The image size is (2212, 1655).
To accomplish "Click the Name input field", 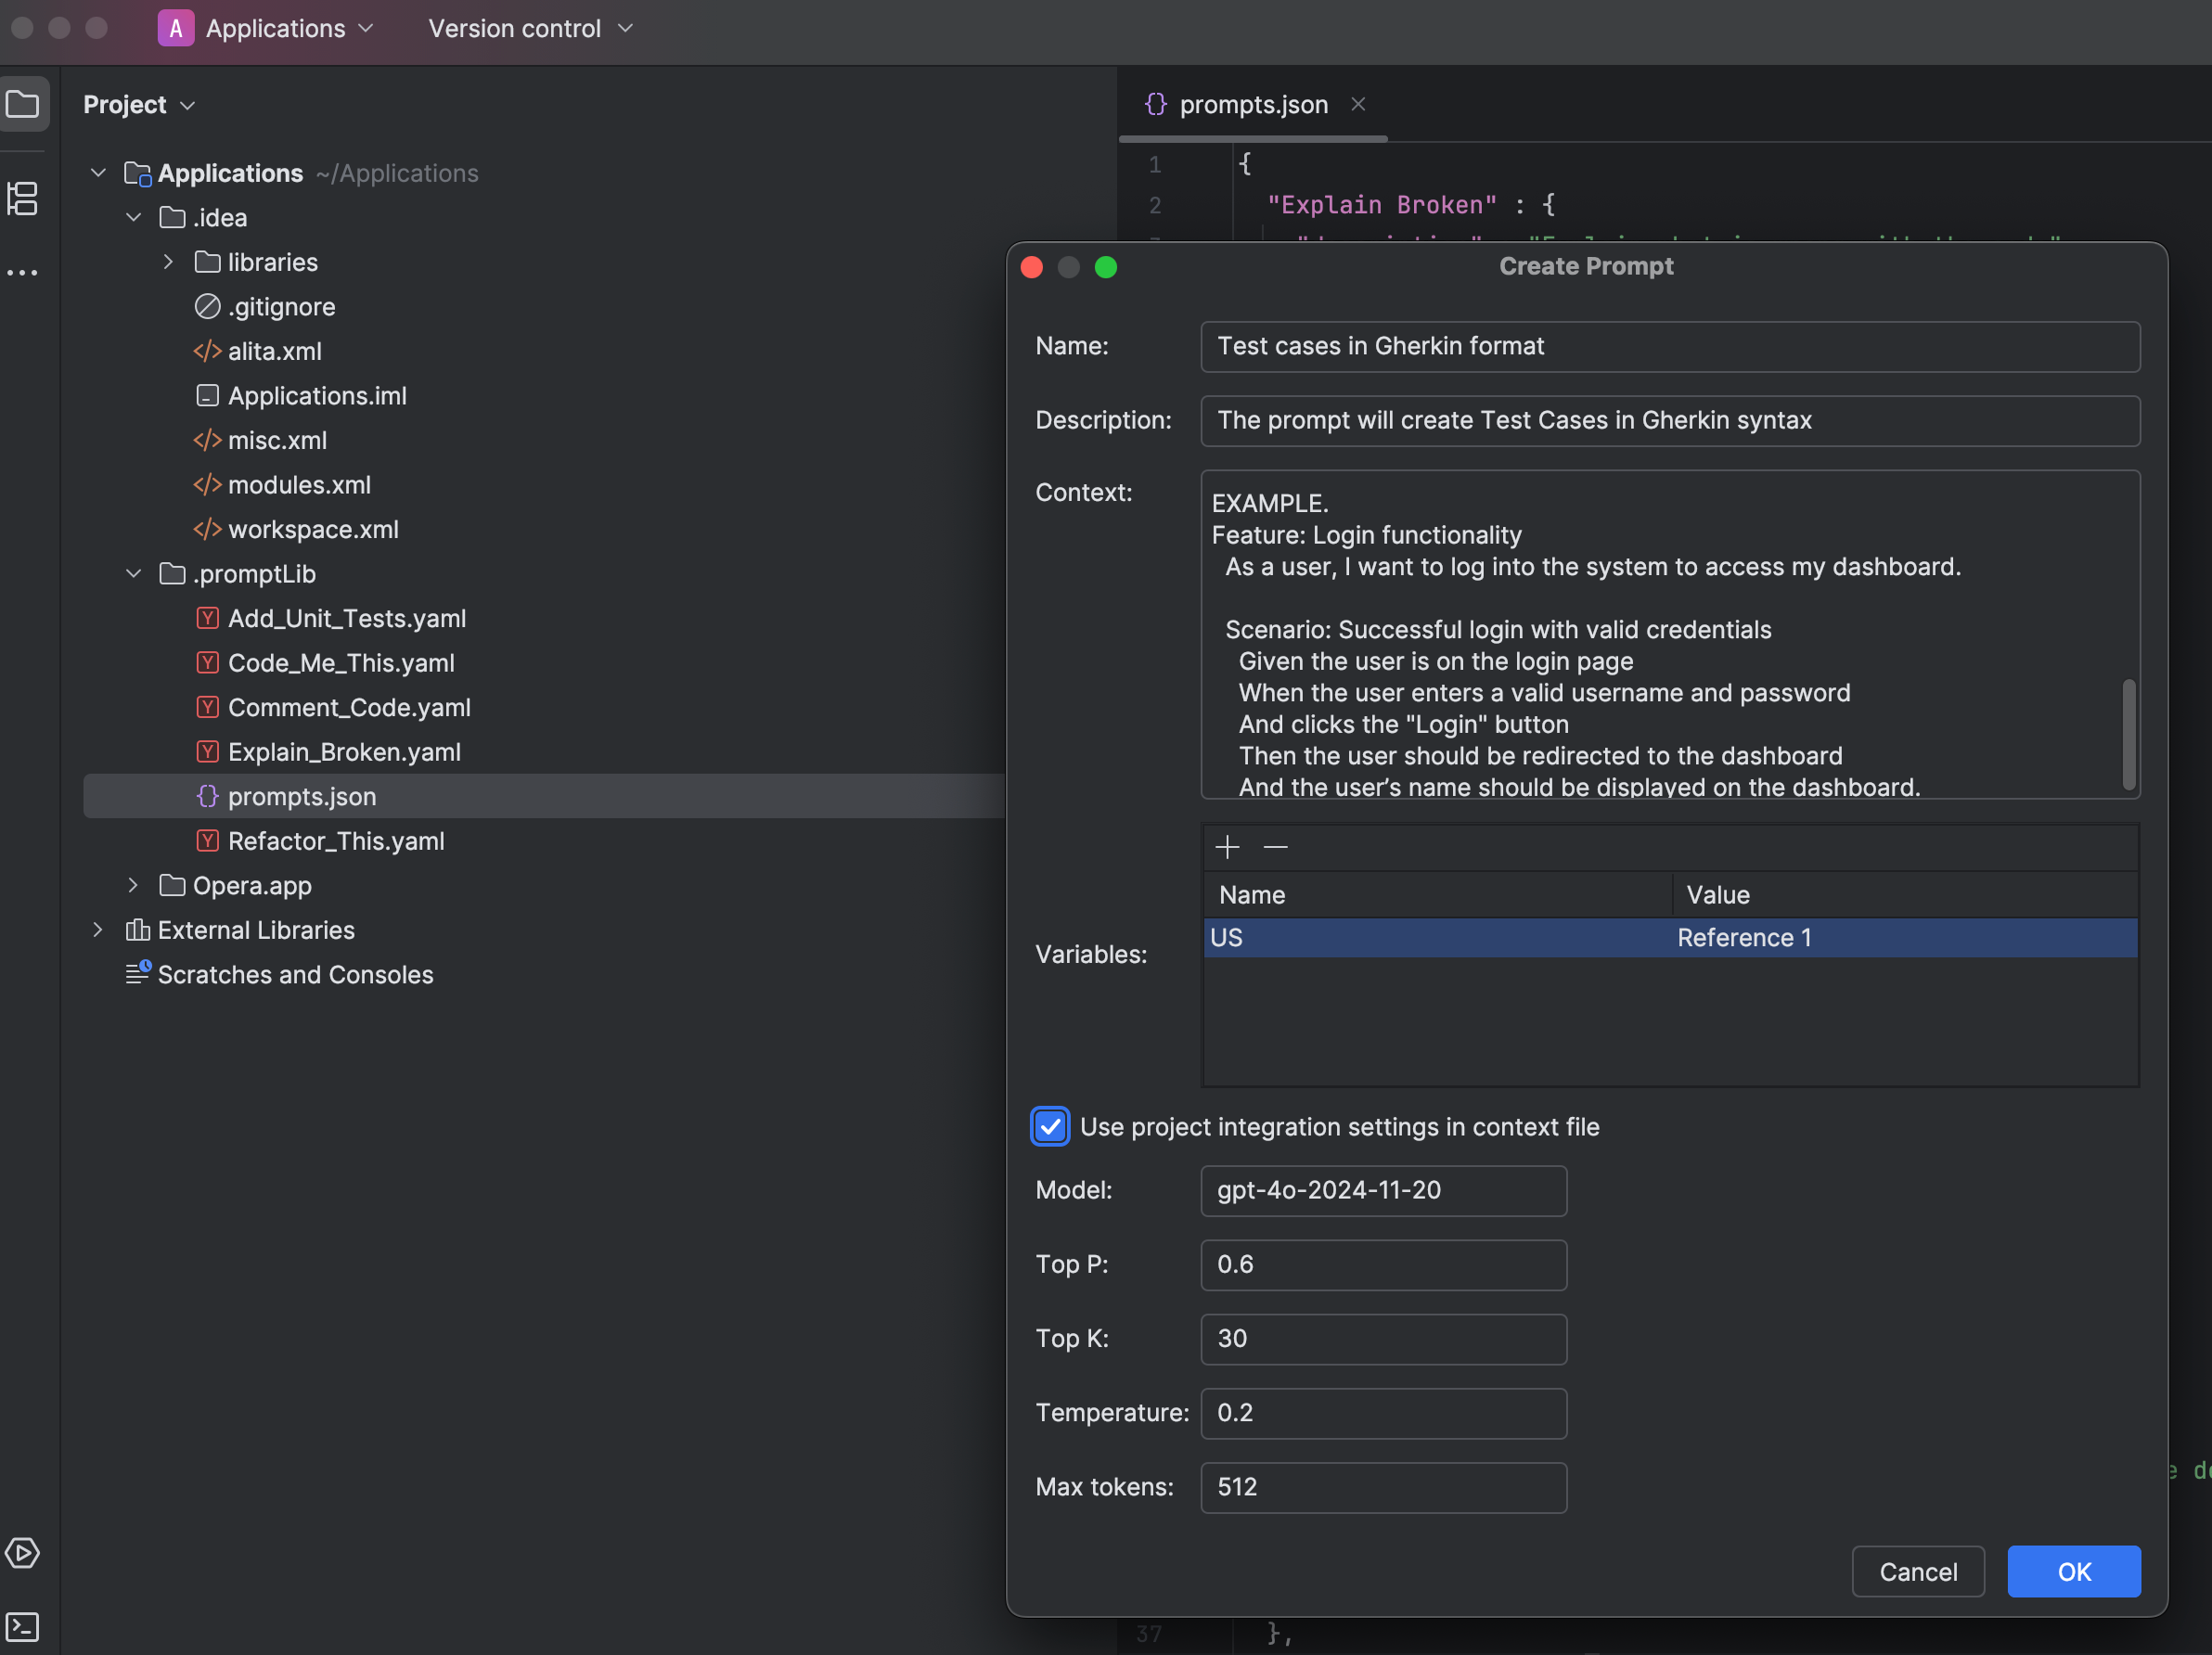I will [x=1670, y=347].
